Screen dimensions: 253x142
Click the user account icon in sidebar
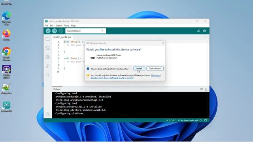[x=48, y=114]
